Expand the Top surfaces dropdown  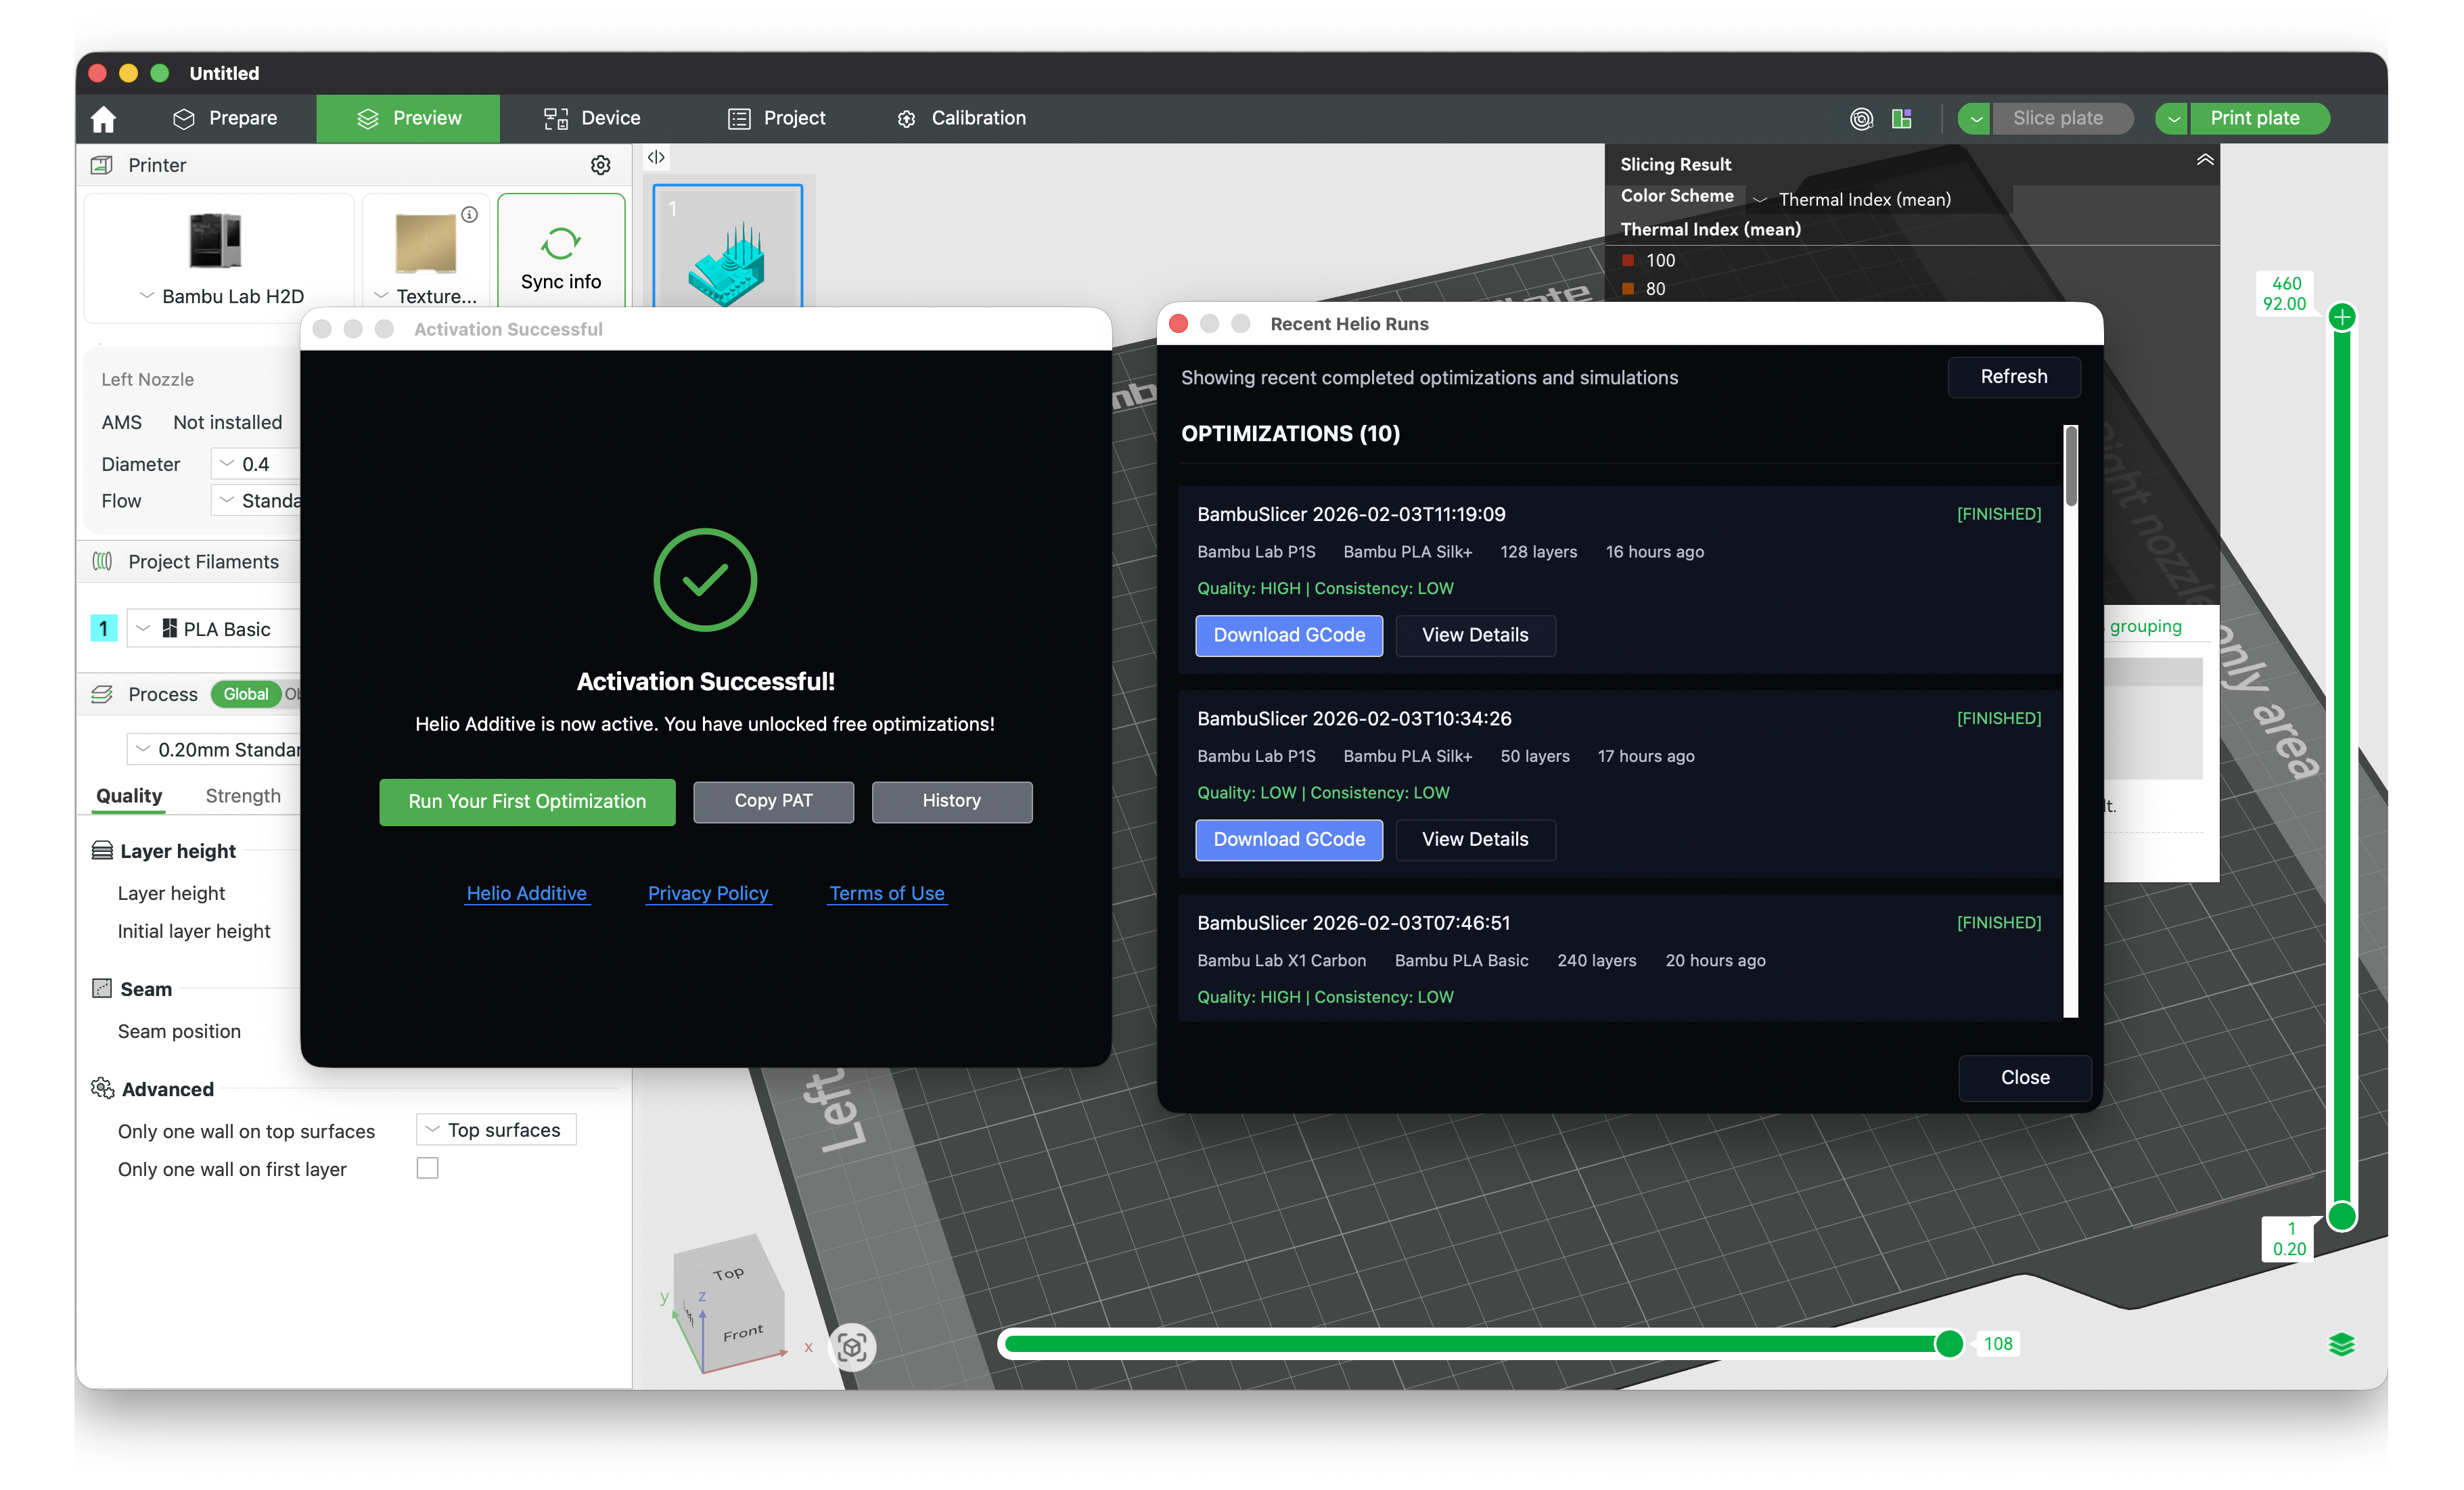(495, 1129)
